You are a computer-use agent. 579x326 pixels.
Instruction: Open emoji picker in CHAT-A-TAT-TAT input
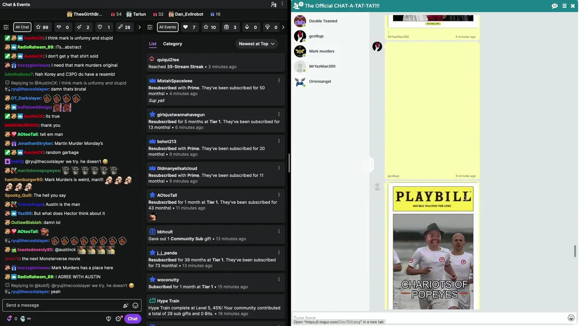pos(571,318)
